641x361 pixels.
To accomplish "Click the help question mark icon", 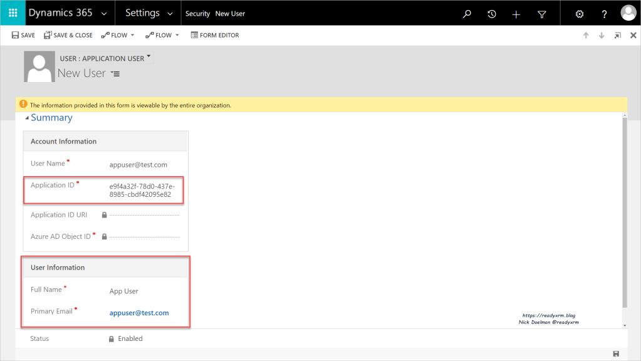I will tap(604, 14).
